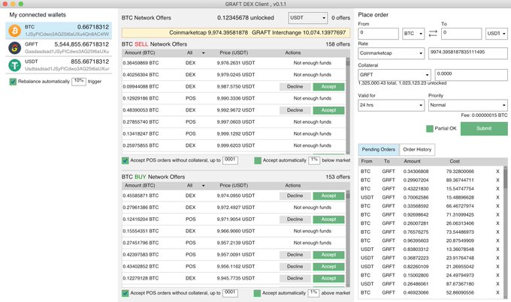Click the SELL offers list scrollbar
The image size is (511, 302).
[x=348, y=106]
